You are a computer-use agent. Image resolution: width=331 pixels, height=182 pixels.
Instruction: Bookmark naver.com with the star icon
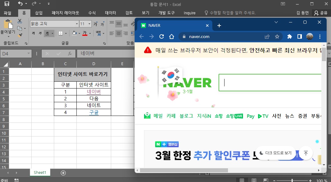(277, 36)
